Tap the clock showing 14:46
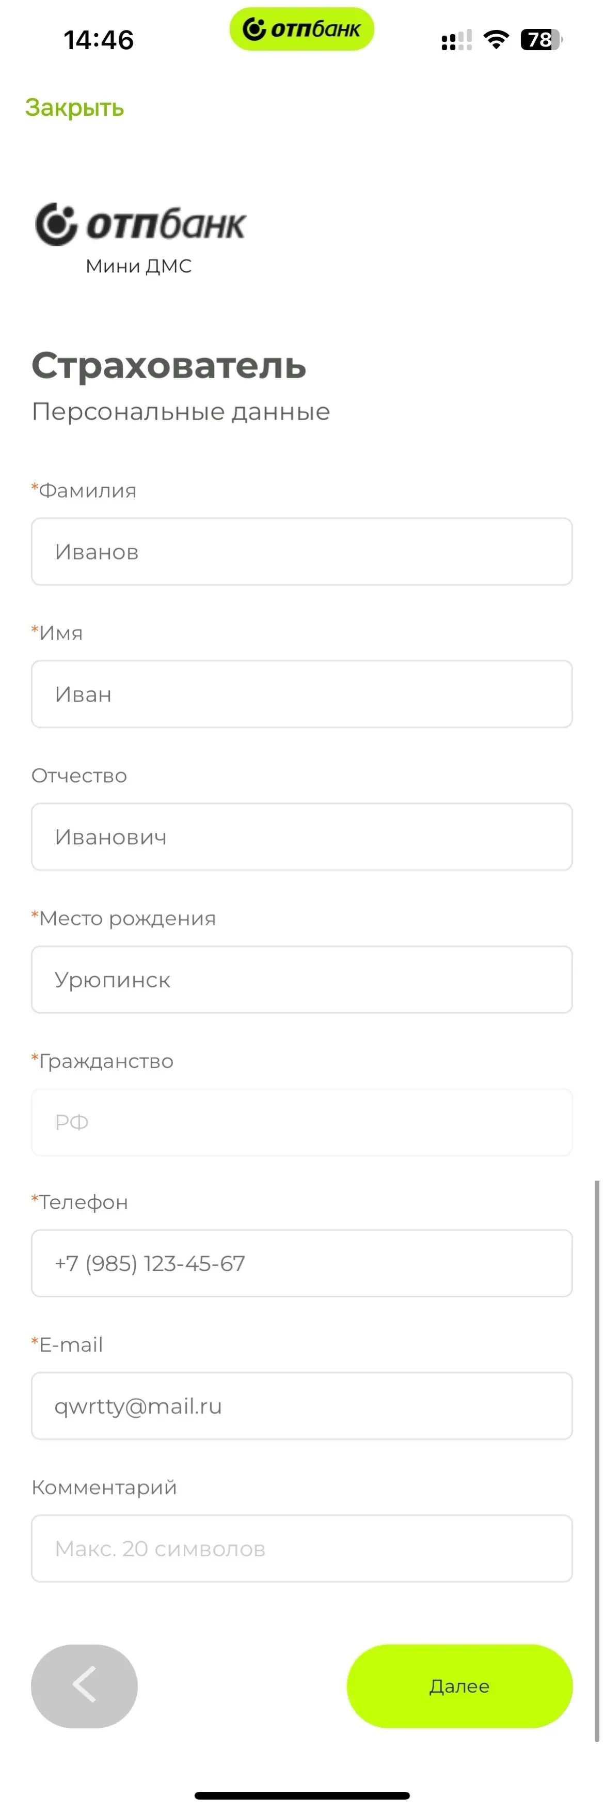 99,40
